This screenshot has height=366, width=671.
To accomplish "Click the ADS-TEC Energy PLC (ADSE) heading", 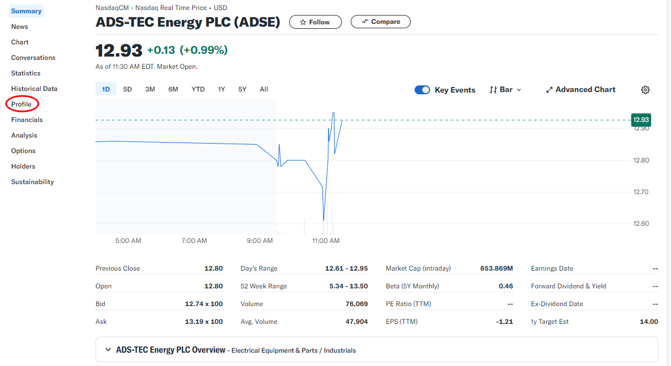I will point(188,22).
